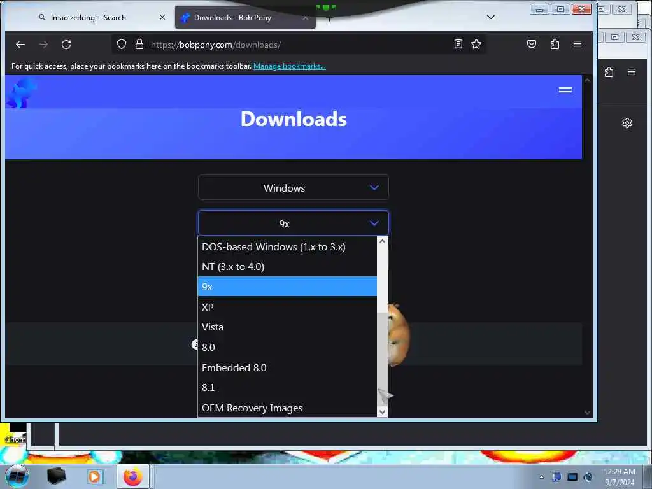Choose NT (3.x to 4.0) option
Image resolution: width=652 pixels, height=489 pixels.
287,267
